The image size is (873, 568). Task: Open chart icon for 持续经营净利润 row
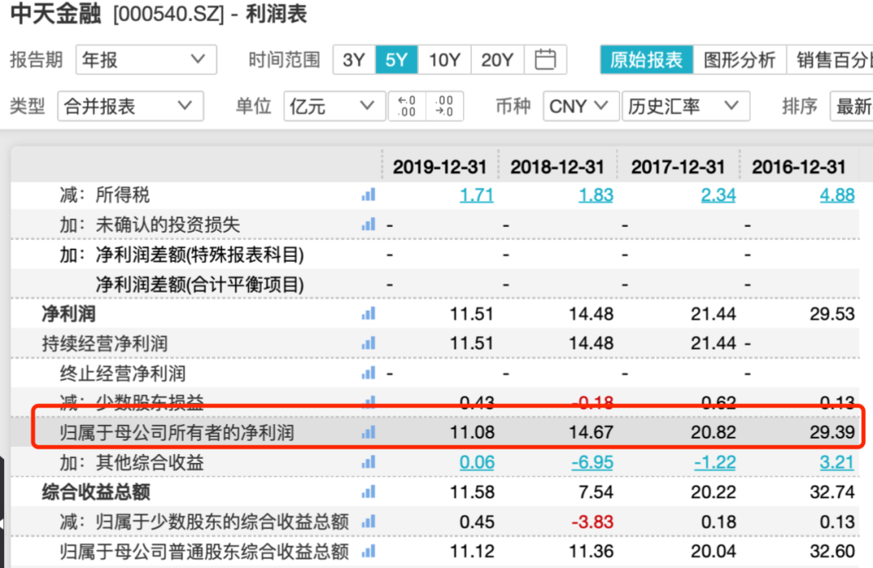coord(368,343)
